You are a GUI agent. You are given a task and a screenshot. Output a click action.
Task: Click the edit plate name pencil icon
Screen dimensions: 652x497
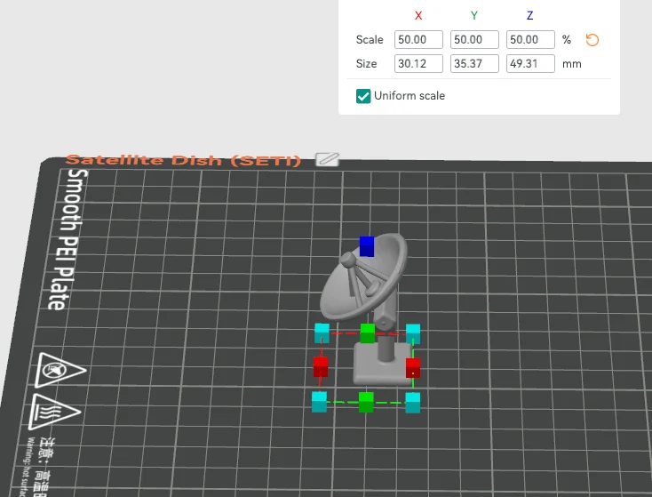(x=327, y=159)
